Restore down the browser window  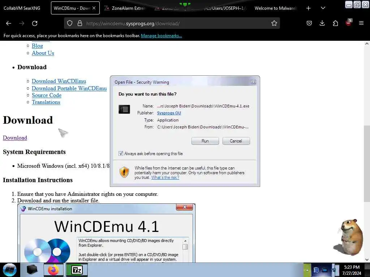tap(357, 4)
